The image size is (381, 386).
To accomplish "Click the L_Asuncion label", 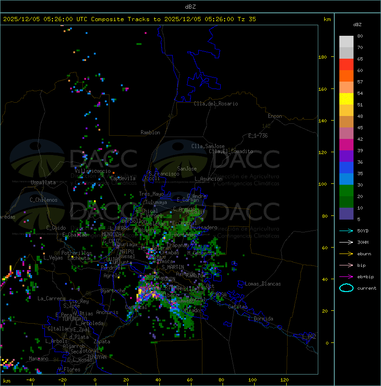I will (x=208, y=179).
